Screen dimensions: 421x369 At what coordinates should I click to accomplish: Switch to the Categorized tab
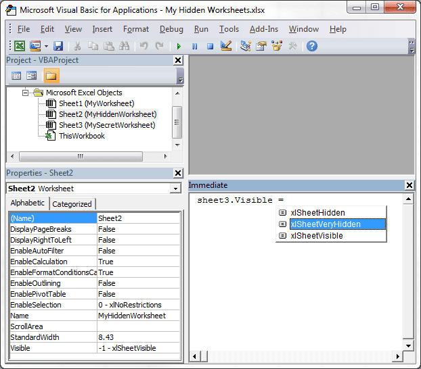click(x=72, y=204)
